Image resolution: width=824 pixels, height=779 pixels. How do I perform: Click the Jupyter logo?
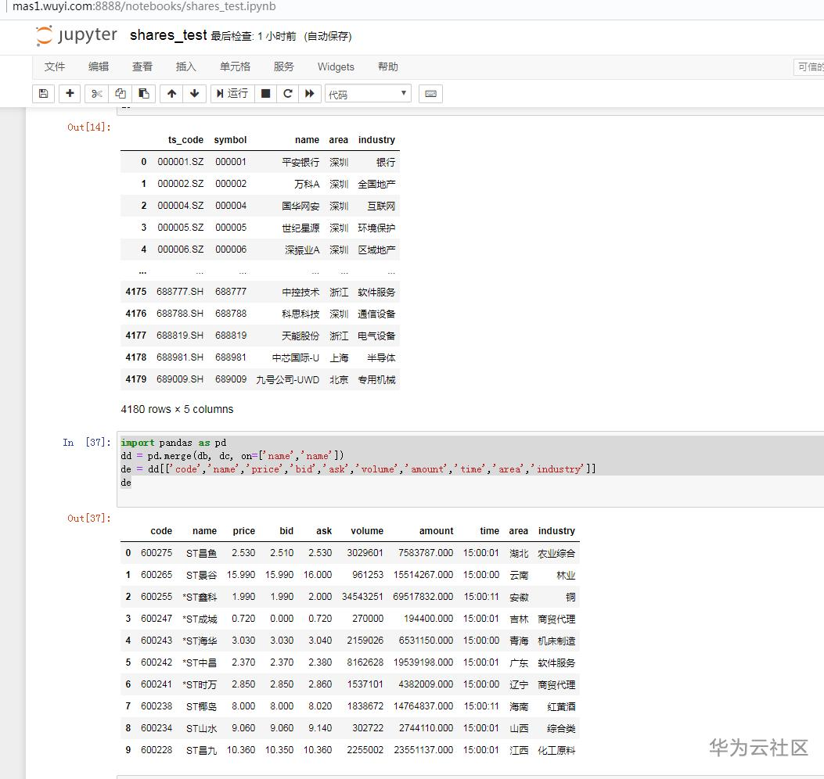click(76, 35)
